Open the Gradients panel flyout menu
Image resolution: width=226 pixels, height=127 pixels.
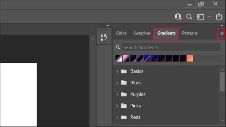point(222,34)
